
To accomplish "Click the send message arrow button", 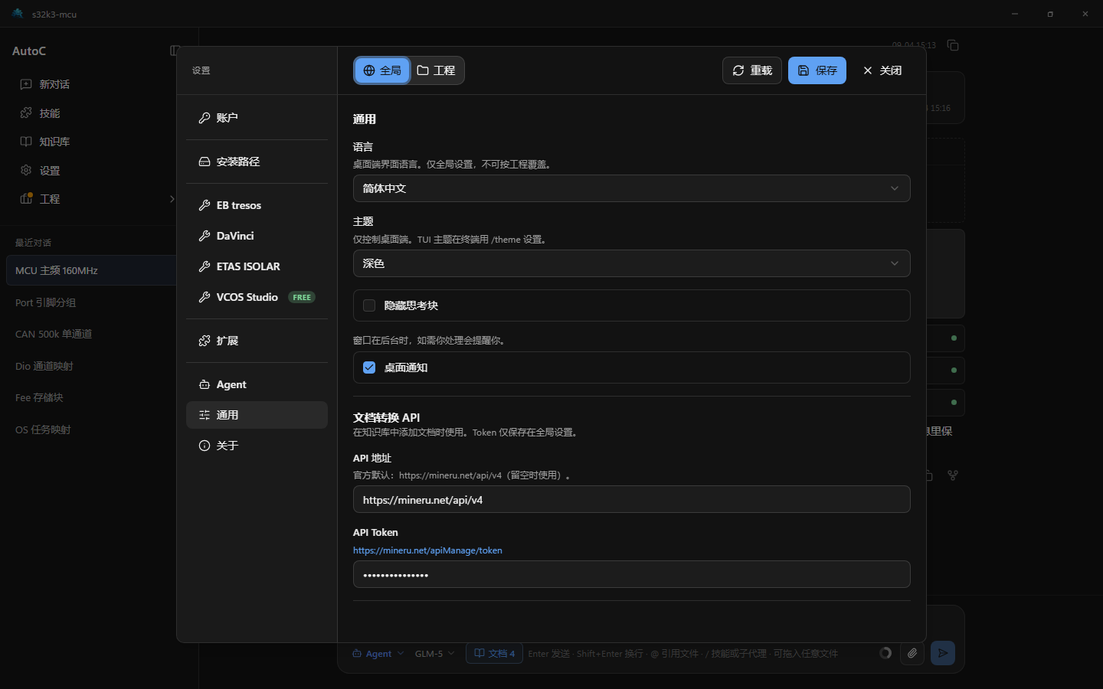I will [943, 653].
